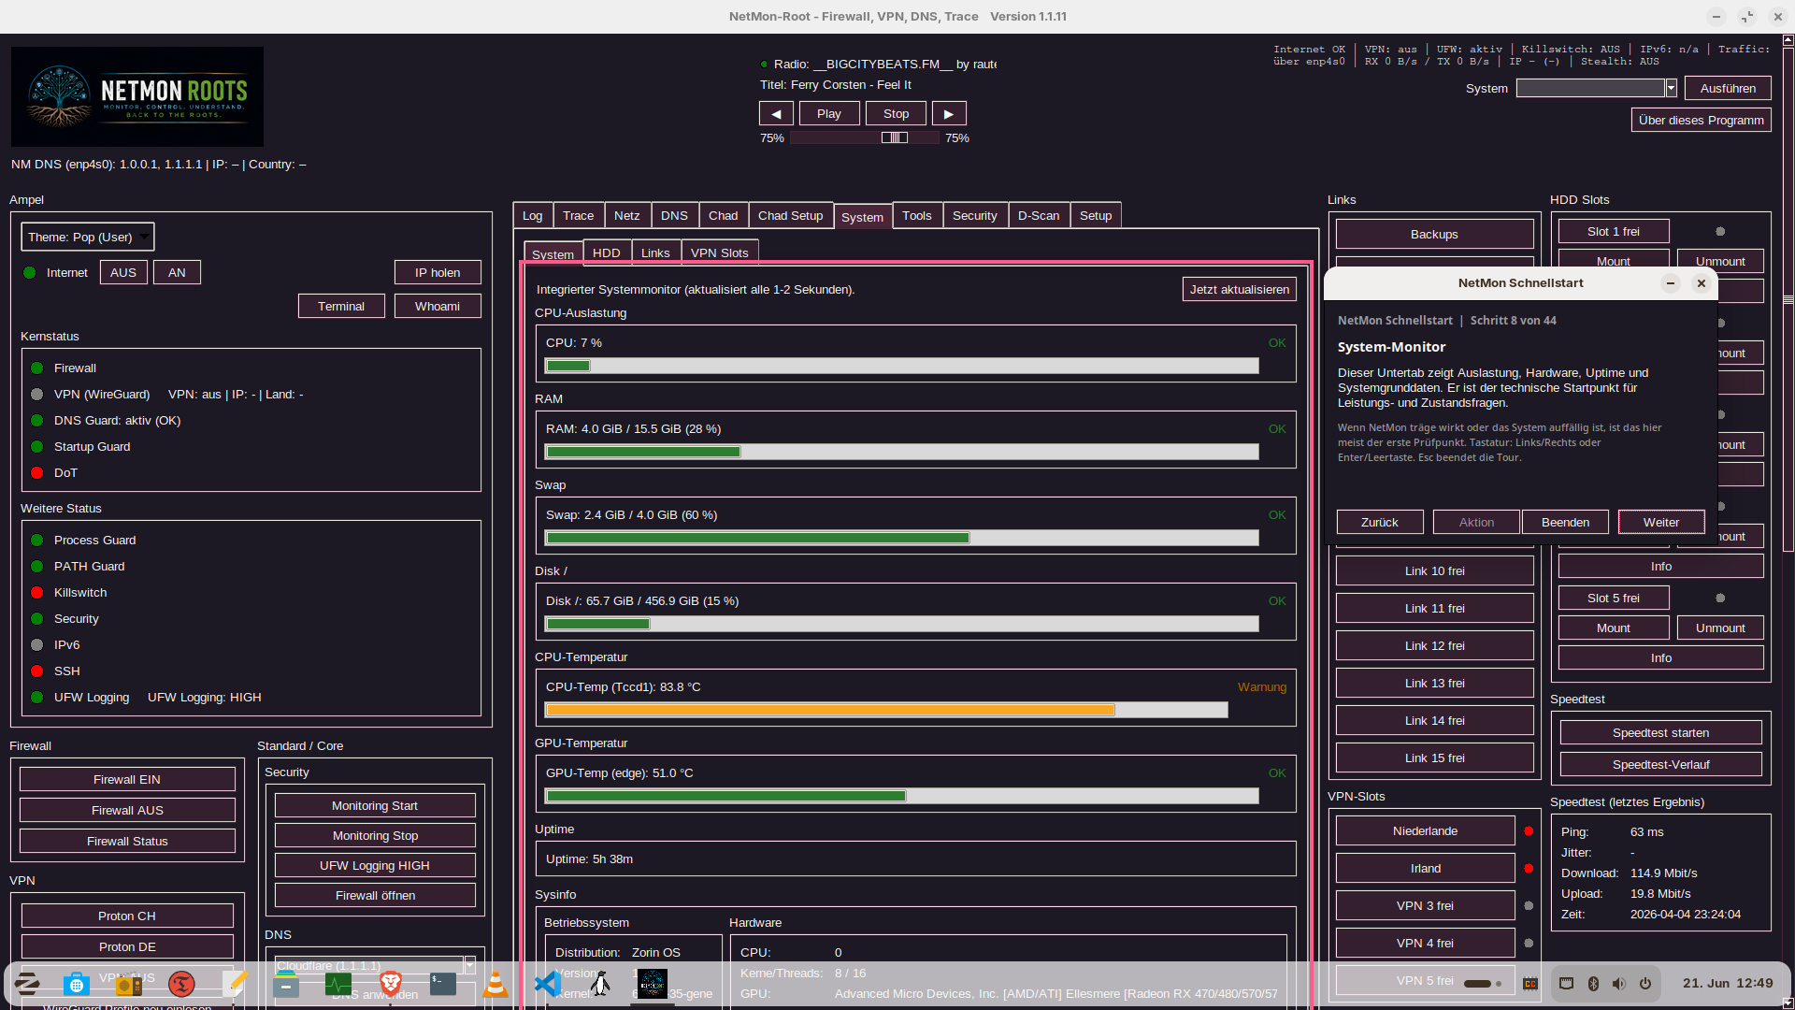Launch the Brave browser

point(391,983)
